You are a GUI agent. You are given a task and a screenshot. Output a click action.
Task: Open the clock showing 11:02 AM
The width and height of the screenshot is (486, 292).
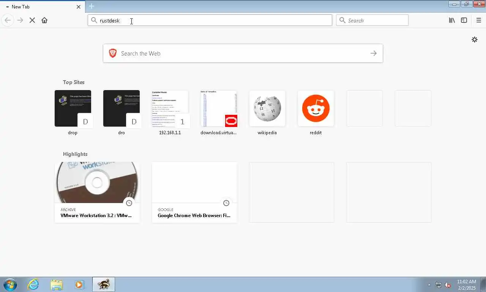(x=467, y=285)
